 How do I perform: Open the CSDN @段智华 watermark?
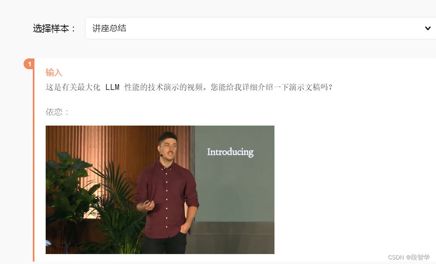coord(409,257)
